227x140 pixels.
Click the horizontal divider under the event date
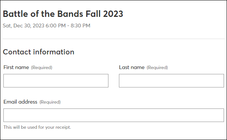114,39
